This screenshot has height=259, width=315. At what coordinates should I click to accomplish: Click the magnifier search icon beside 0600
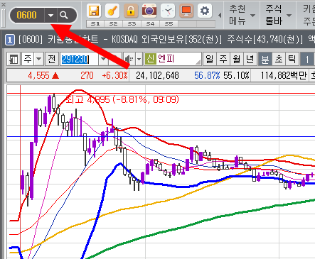tap(64, 16)
